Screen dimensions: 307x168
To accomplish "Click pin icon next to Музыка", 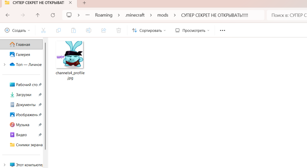I will tap(40, 125).
